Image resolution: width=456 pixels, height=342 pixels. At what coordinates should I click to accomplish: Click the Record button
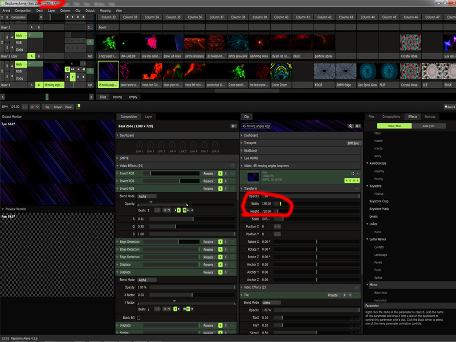(450, 107)
